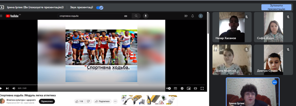The width and height of the screenshot is (296, 106).
Task: Open three-dot options on Ірина Ірлик tile
Action: pyautogui.click(x=275, y=82)
